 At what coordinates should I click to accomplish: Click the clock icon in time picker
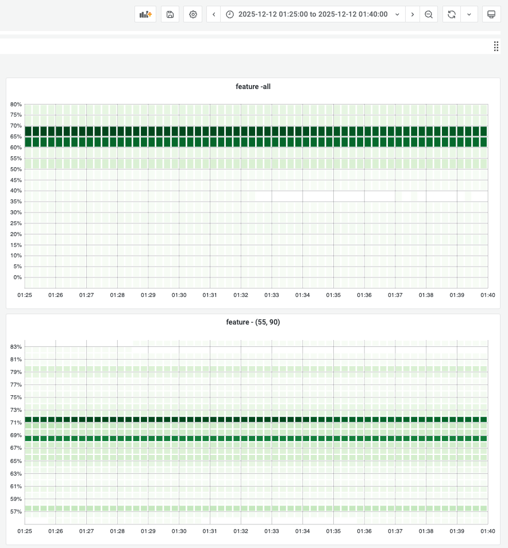tap(230, 14)
